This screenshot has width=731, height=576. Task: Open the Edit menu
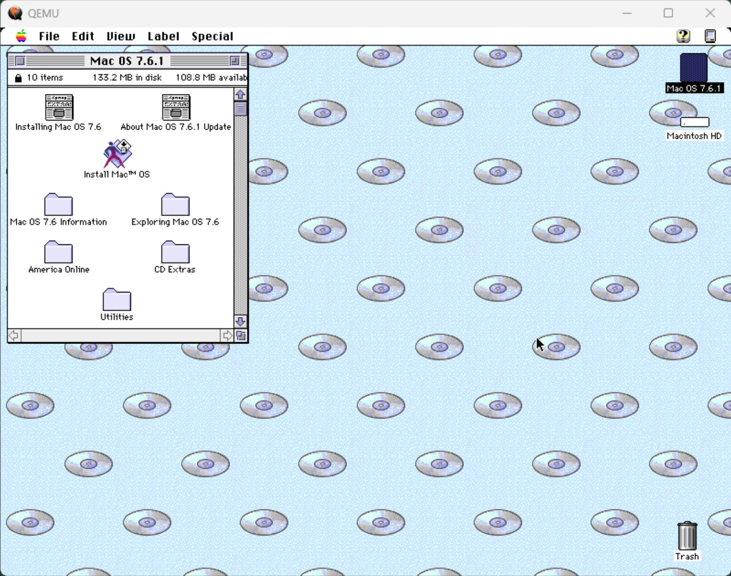83,36
